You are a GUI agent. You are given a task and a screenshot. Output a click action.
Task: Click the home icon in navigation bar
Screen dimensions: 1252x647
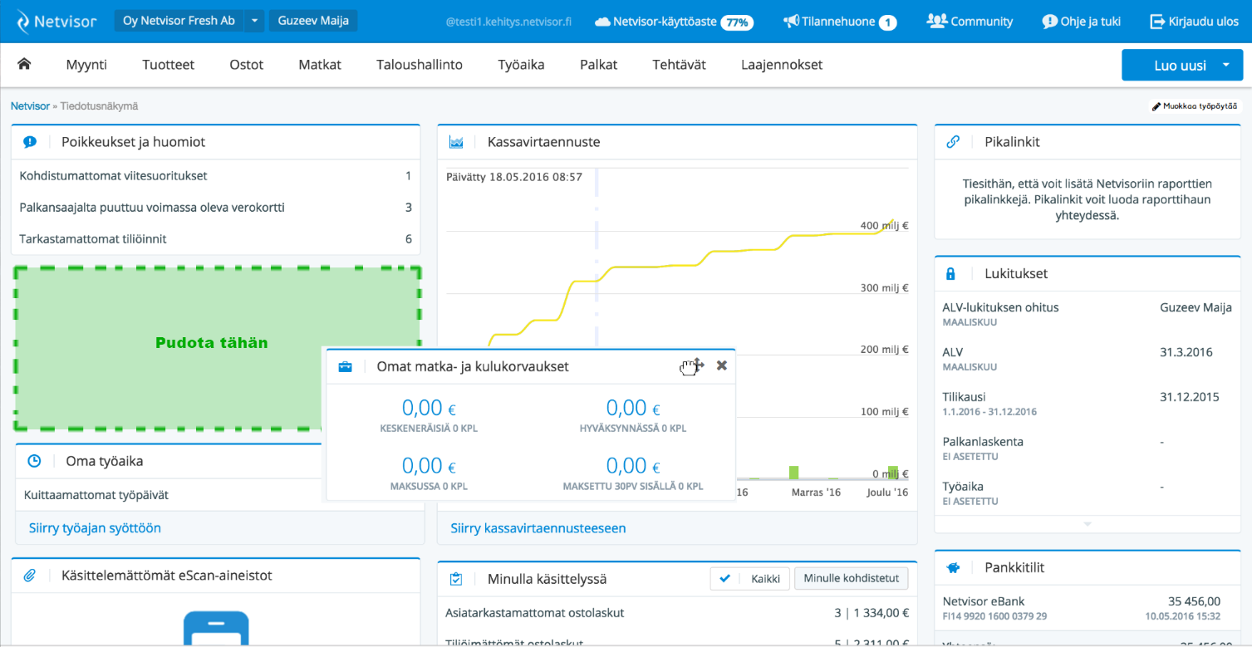coord(24,64)
